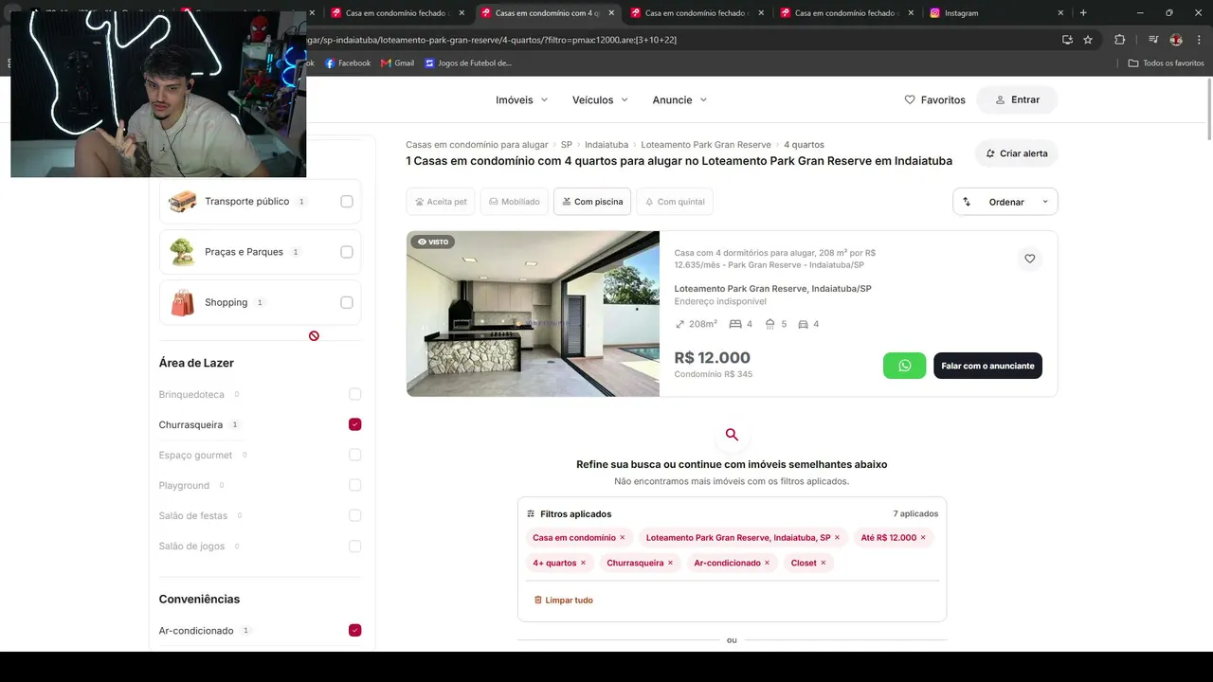Open the Facebook bookmark
Image resolution: width=1213 pixels, height=682 pixels.
348,63
